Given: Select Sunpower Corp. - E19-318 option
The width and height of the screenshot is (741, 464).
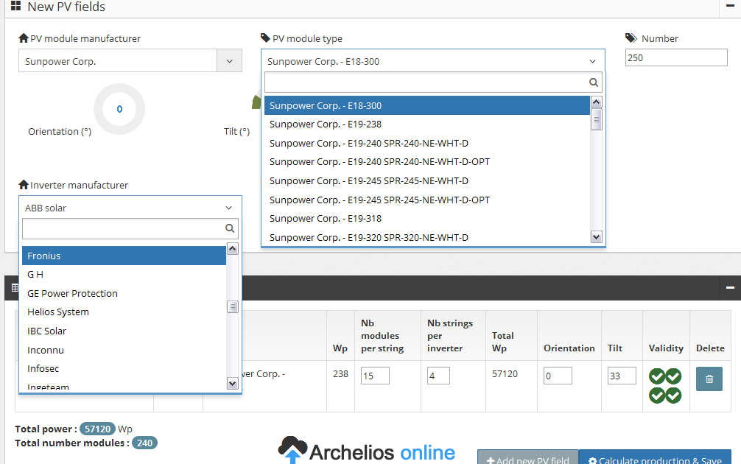Looking at the screenshot, I should pos(427,218).
